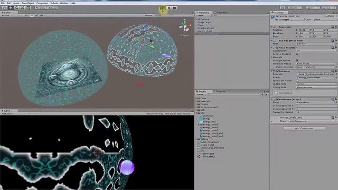Toggle scene effects image icon
The width and height of the screenshot is (338, 190).
[x=42, y=15]
